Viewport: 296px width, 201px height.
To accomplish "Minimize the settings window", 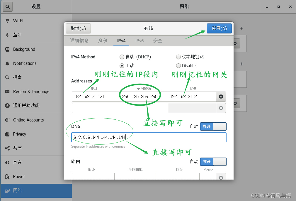I will (x=267, y=7).
